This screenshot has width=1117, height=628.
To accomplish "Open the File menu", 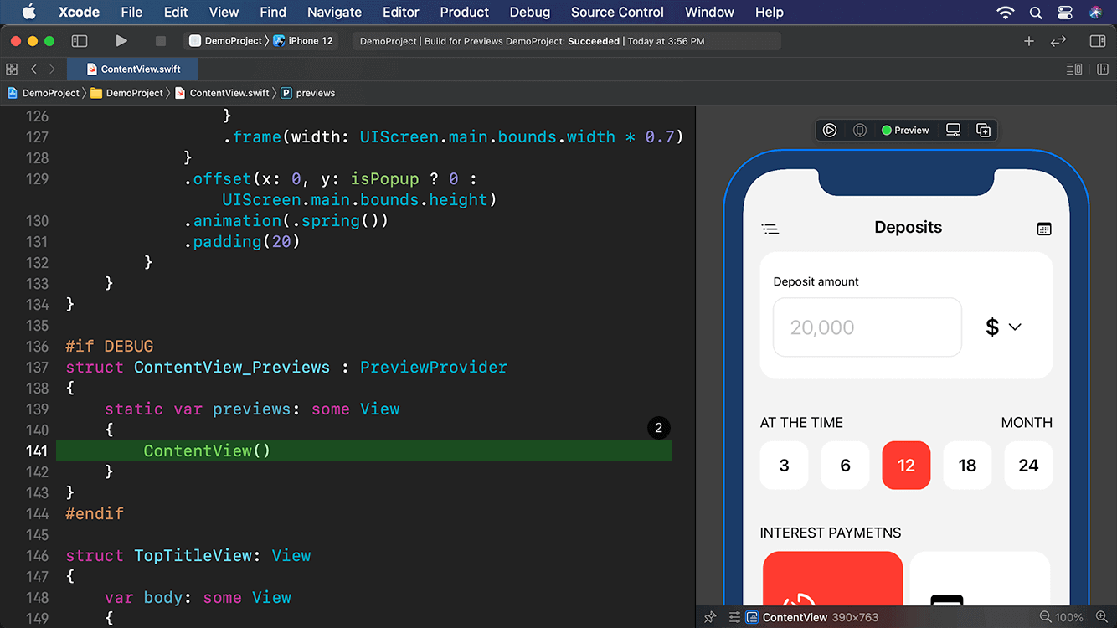I will (131, 12).
